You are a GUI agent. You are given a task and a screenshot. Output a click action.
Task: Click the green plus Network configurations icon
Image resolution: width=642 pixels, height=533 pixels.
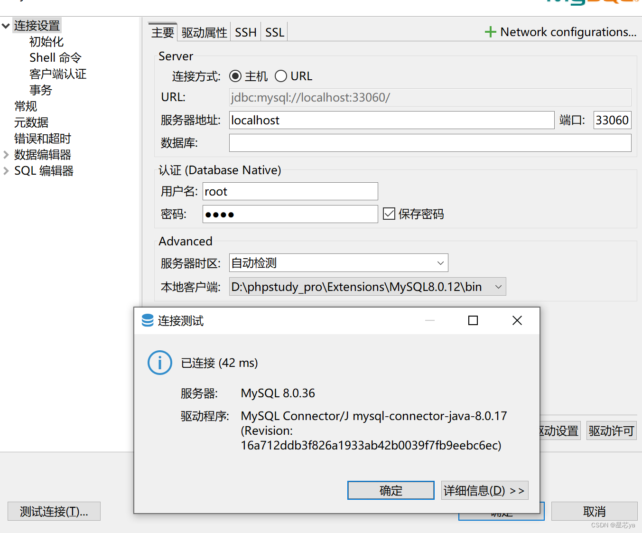(x=490, y=32)
